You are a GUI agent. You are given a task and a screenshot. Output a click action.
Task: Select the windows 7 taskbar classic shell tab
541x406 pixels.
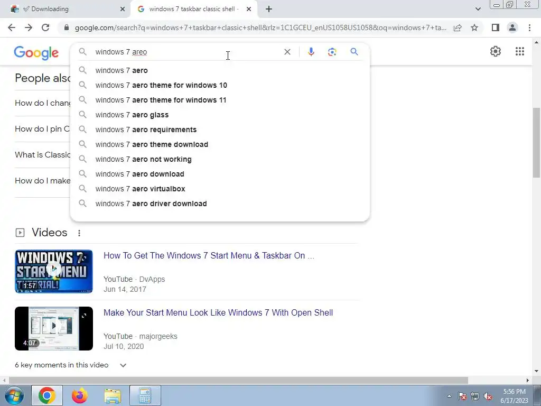(x=193, y=9)
